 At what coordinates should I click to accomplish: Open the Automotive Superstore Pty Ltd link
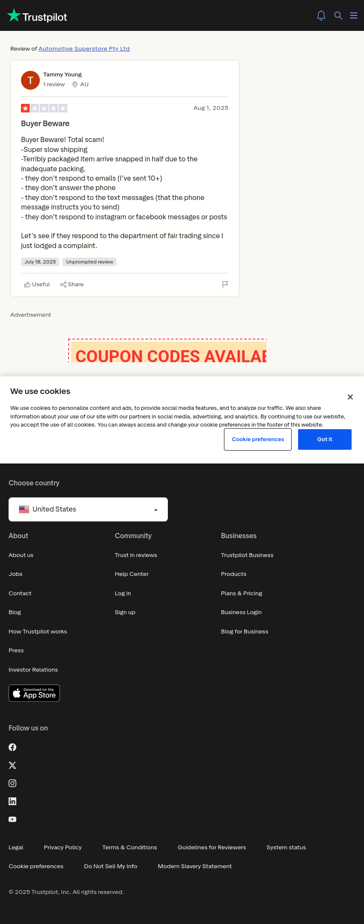coord(84,48)
